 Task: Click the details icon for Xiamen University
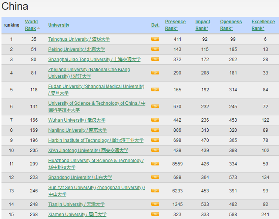pos(155,214)
